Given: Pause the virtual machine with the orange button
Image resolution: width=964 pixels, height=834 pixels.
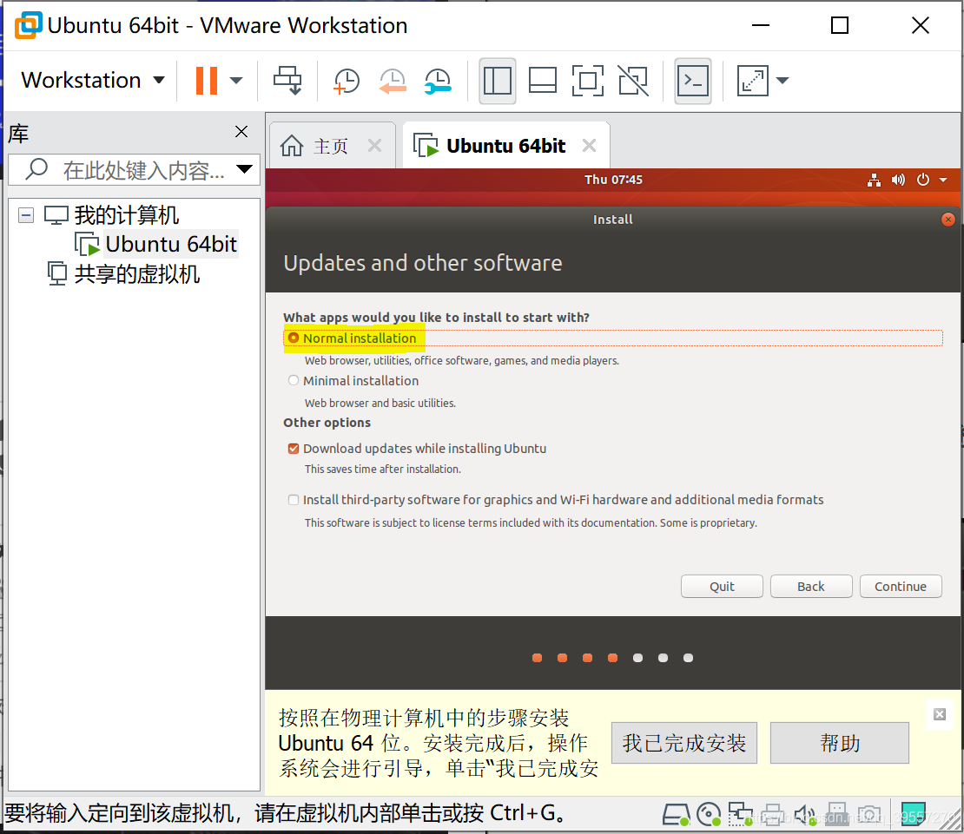Looking at the screenshot, I should click(x=207, y=81).
